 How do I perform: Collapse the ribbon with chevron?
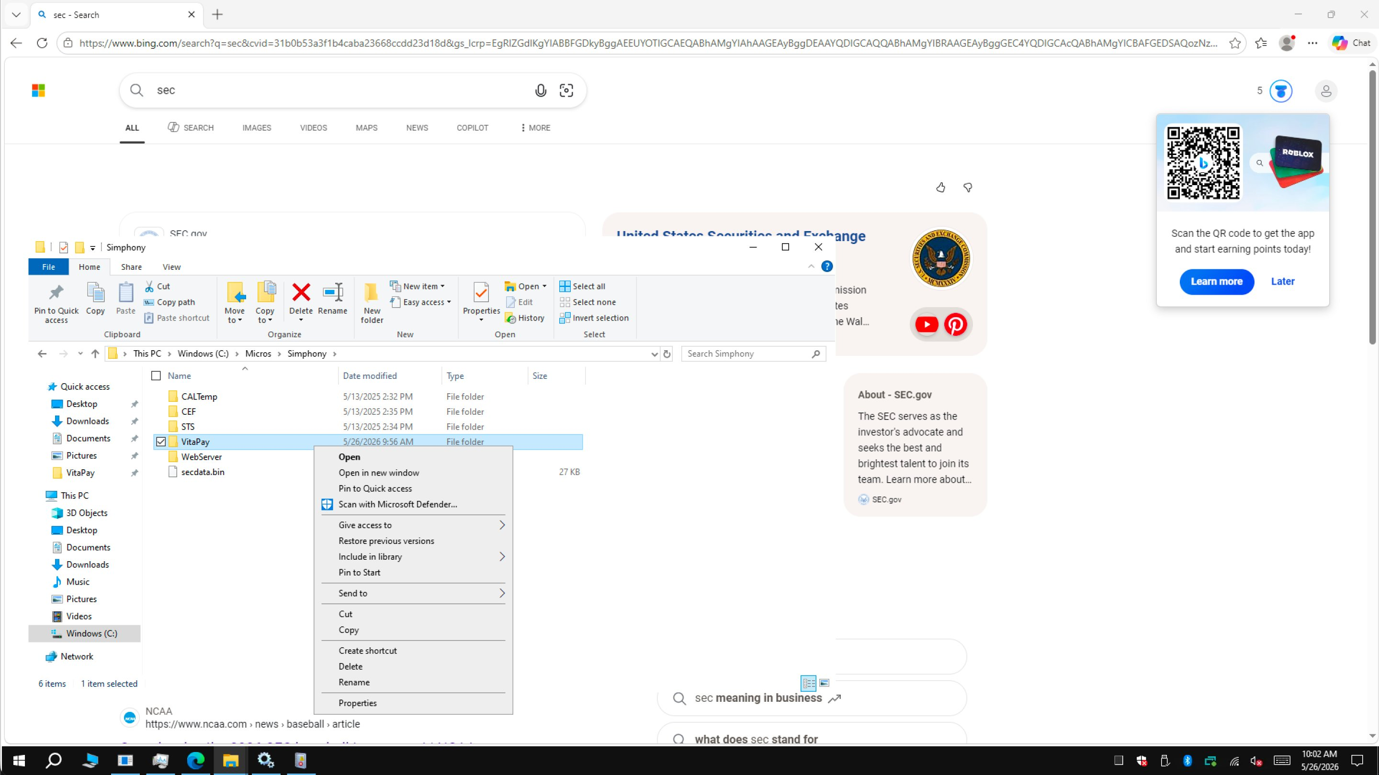(x=812, y=266)
